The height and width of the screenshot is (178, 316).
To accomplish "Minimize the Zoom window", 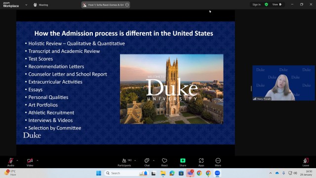I will [292, 4].
